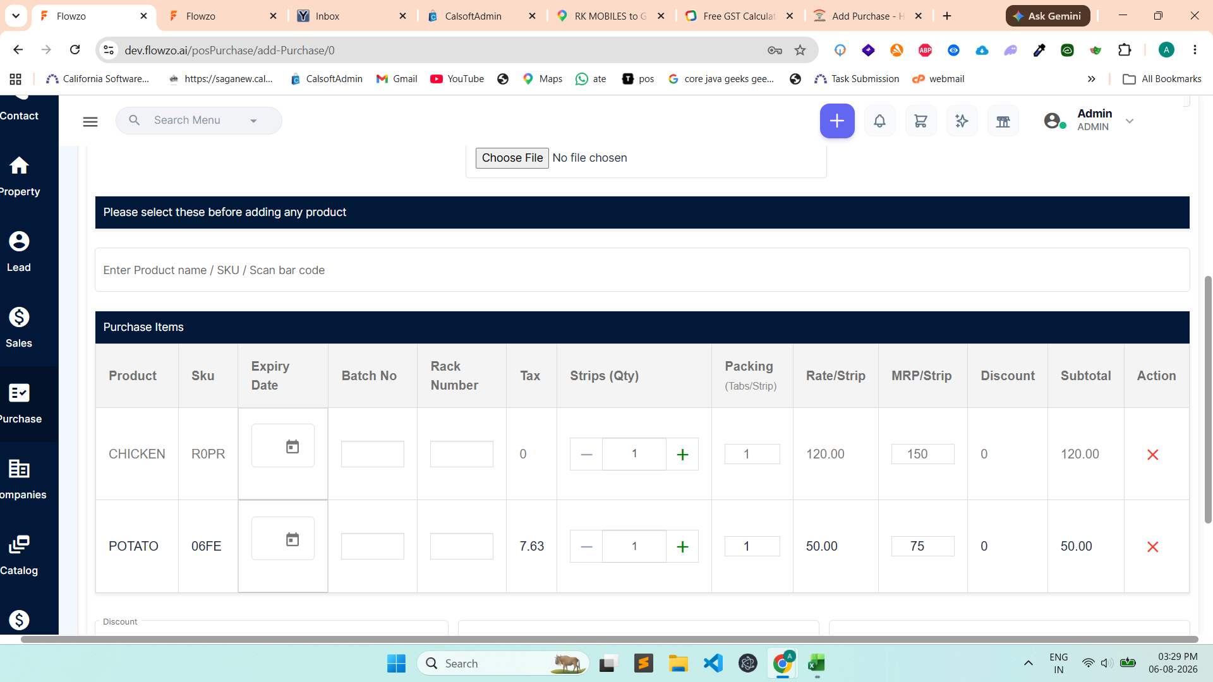Switch to the CalsoftAdmin browser tab
Screen dimensions: 1213x682
481,16
